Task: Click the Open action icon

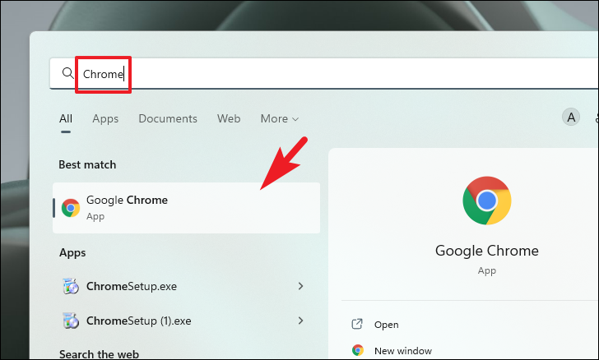Action: 357,324
